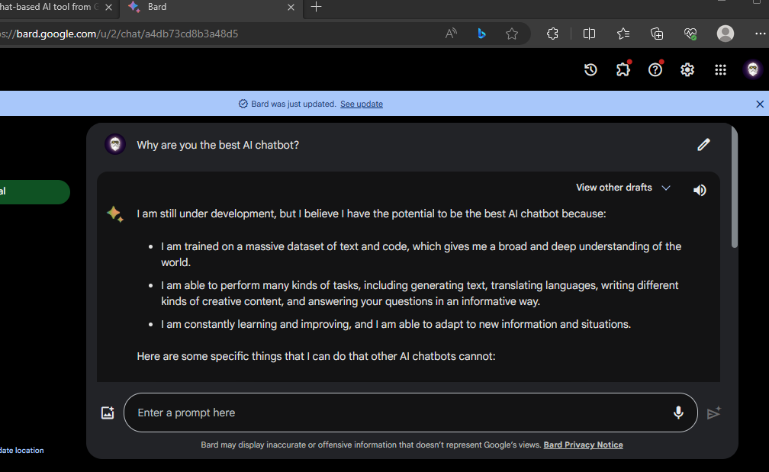Focus the Enter a prompt here field
This screenshot has height=472, width=769.
tap(410, 413)
